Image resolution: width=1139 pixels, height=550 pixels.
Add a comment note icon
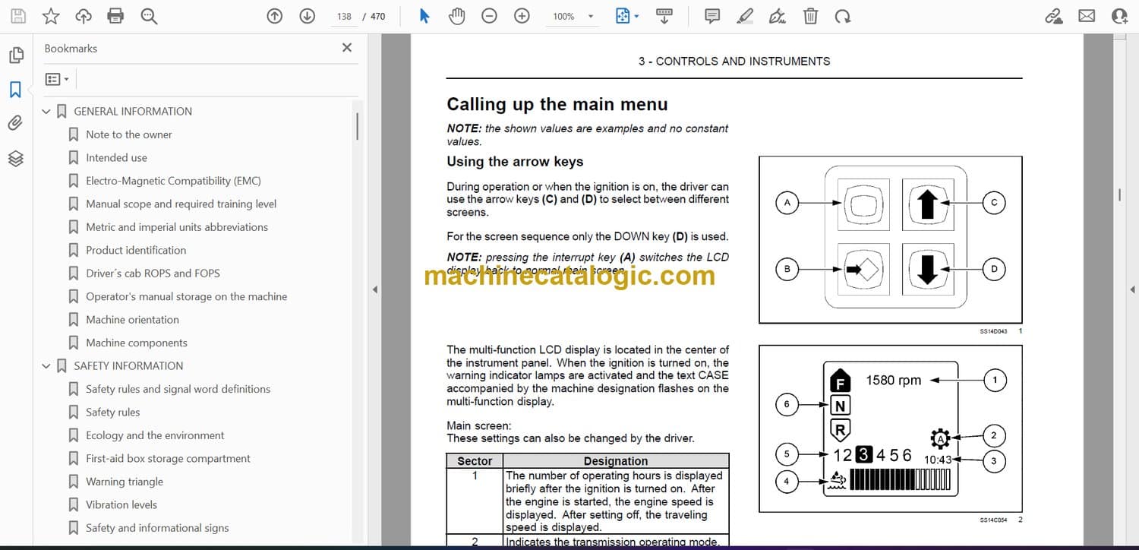click(712, 16)
